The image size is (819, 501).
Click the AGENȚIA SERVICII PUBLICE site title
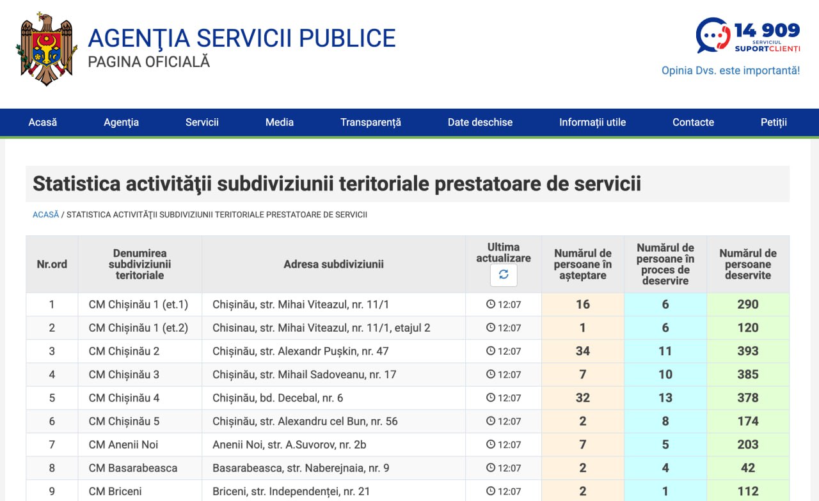[x=242, y=38]
